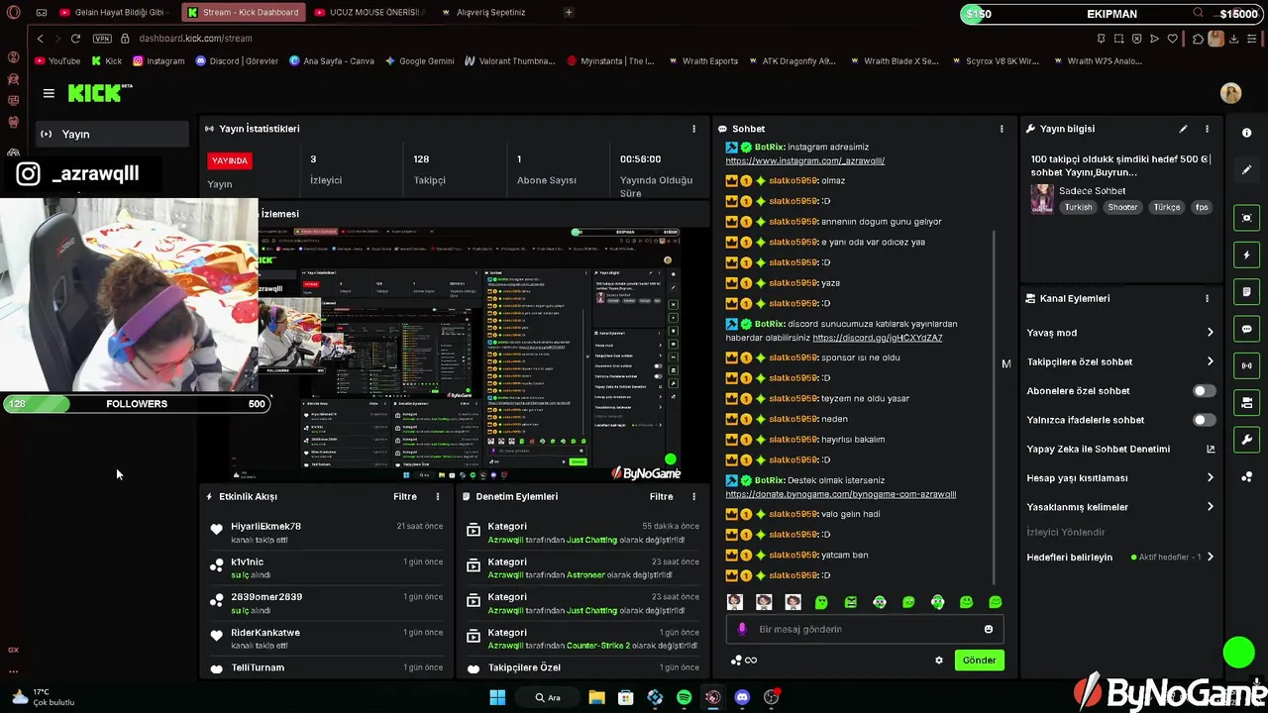Screen dimensions: 1268x713
Task: Open Spotify from the taskbar
Action: click(x=684, y=697)
